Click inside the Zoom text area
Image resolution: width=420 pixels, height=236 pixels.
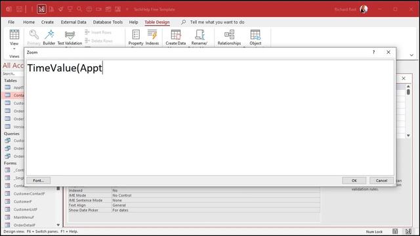coord(210,118)
